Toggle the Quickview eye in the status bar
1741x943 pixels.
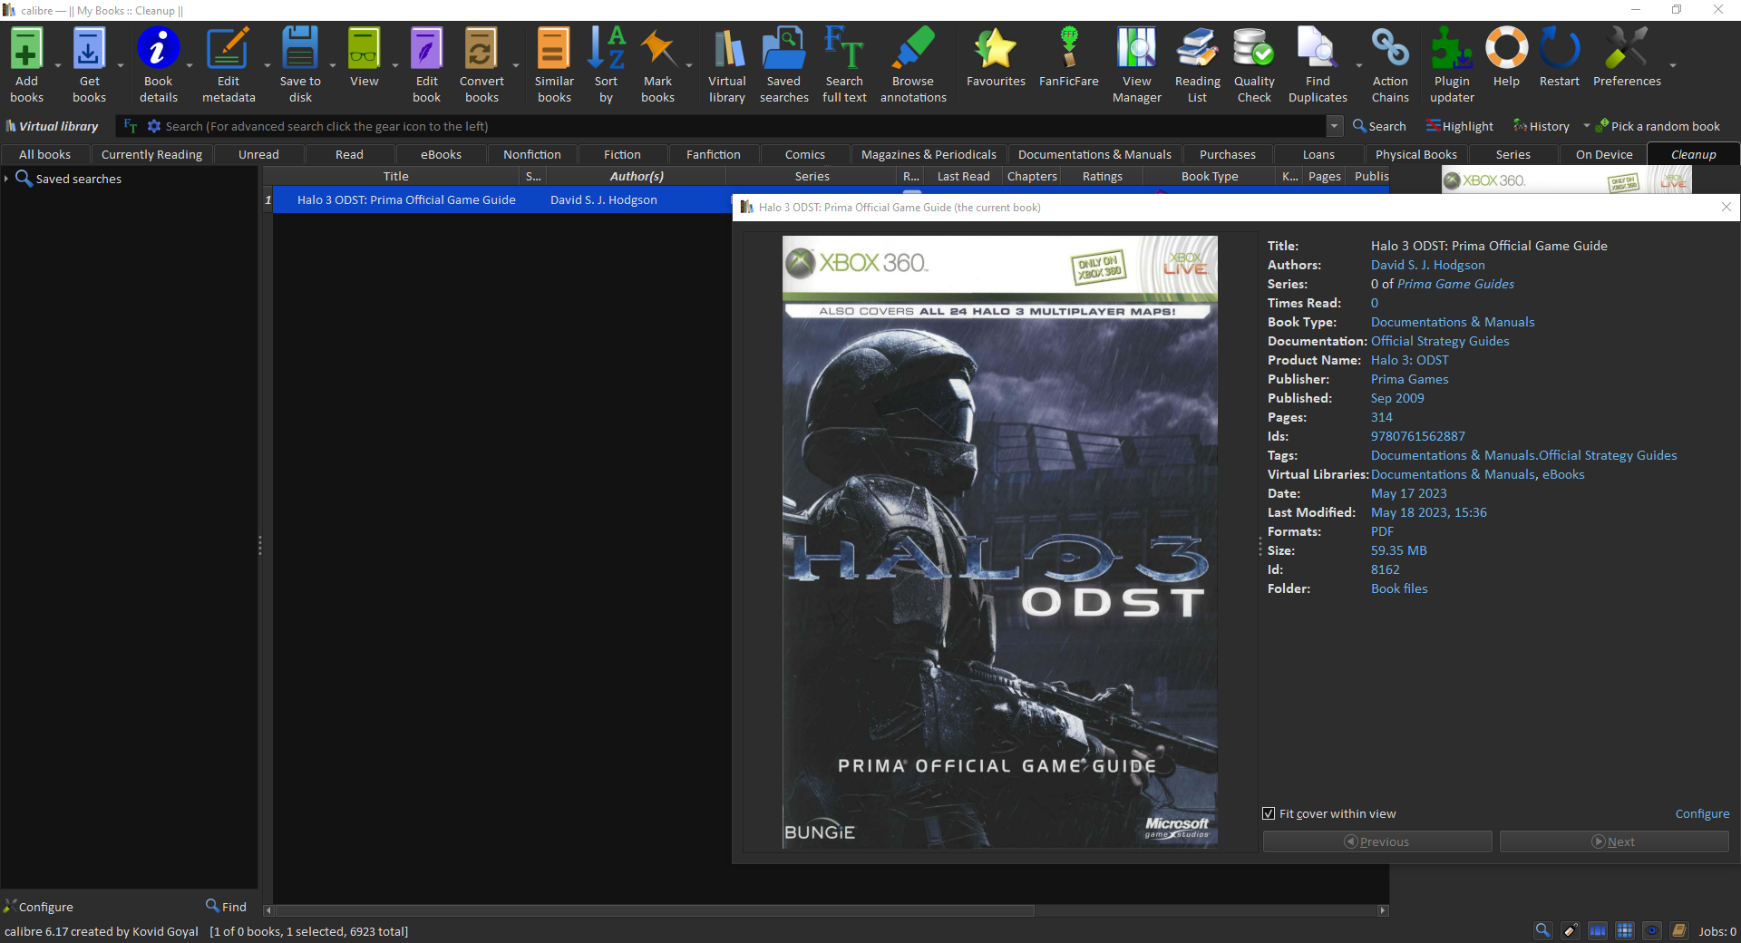click(x=1651, y=930)
